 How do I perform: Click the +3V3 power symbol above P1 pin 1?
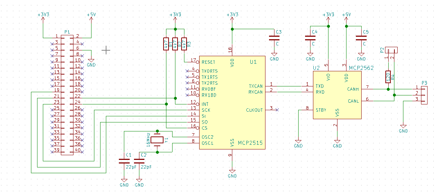pyautogui.click(x=43, y=18)
